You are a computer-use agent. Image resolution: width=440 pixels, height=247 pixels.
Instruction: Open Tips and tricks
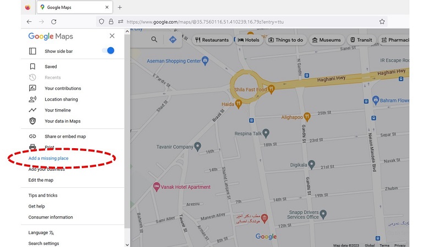43,195
